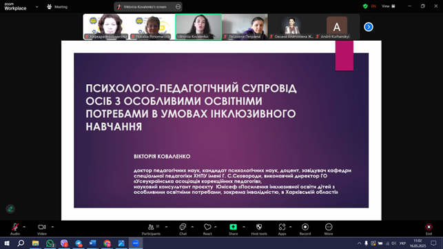This screenshot has width=443, height=249.
Task: Start video using the Video button
Action: (x=42, y=229)
